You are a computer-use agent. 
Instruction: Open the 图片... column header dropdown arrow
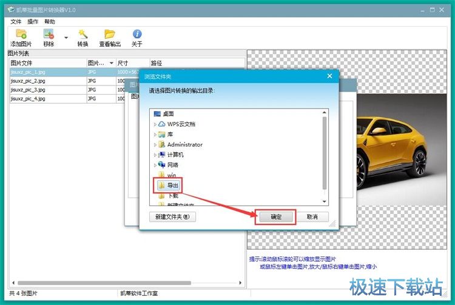click(x=112, y=63)
